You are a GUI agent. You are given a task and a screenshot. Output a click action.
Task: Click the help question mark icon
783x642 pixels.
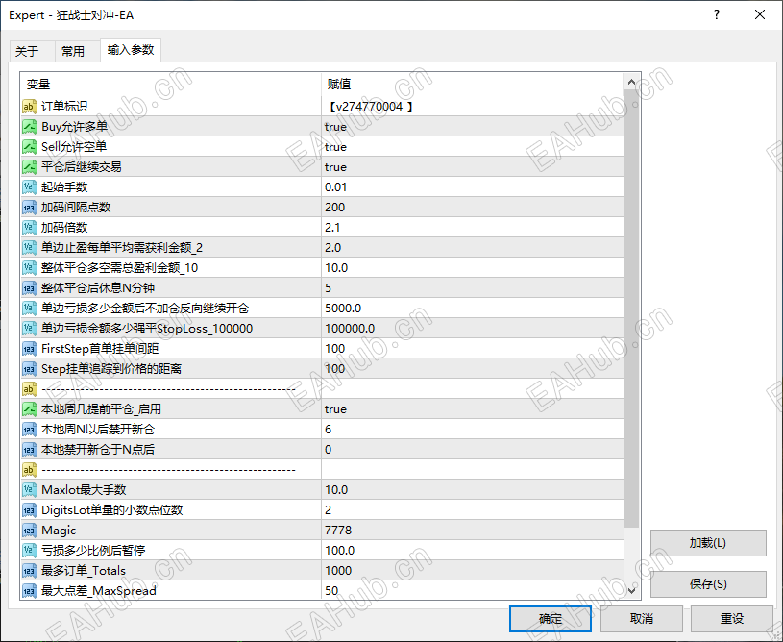[716, 15]
